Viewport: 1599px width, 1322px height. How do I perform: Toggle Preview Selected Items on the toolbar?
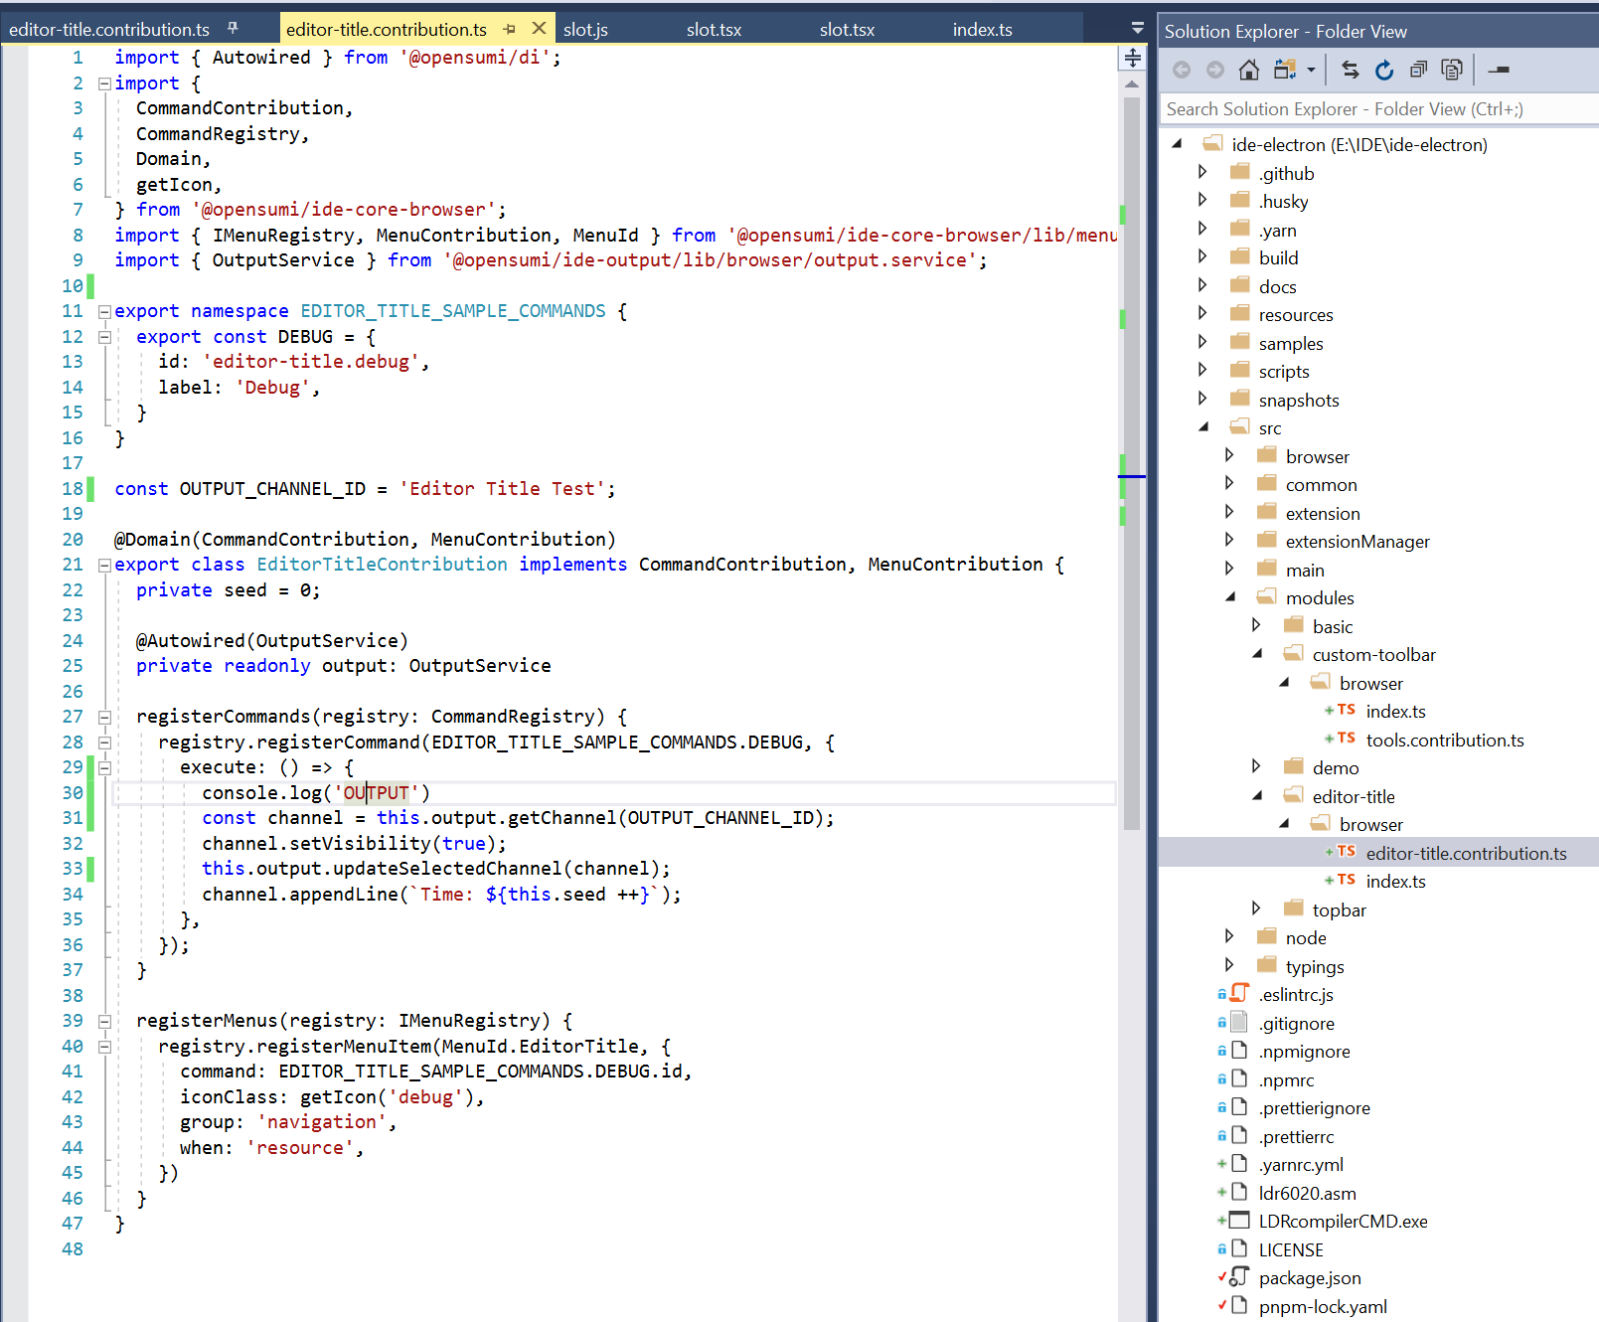coord(1452,70)
